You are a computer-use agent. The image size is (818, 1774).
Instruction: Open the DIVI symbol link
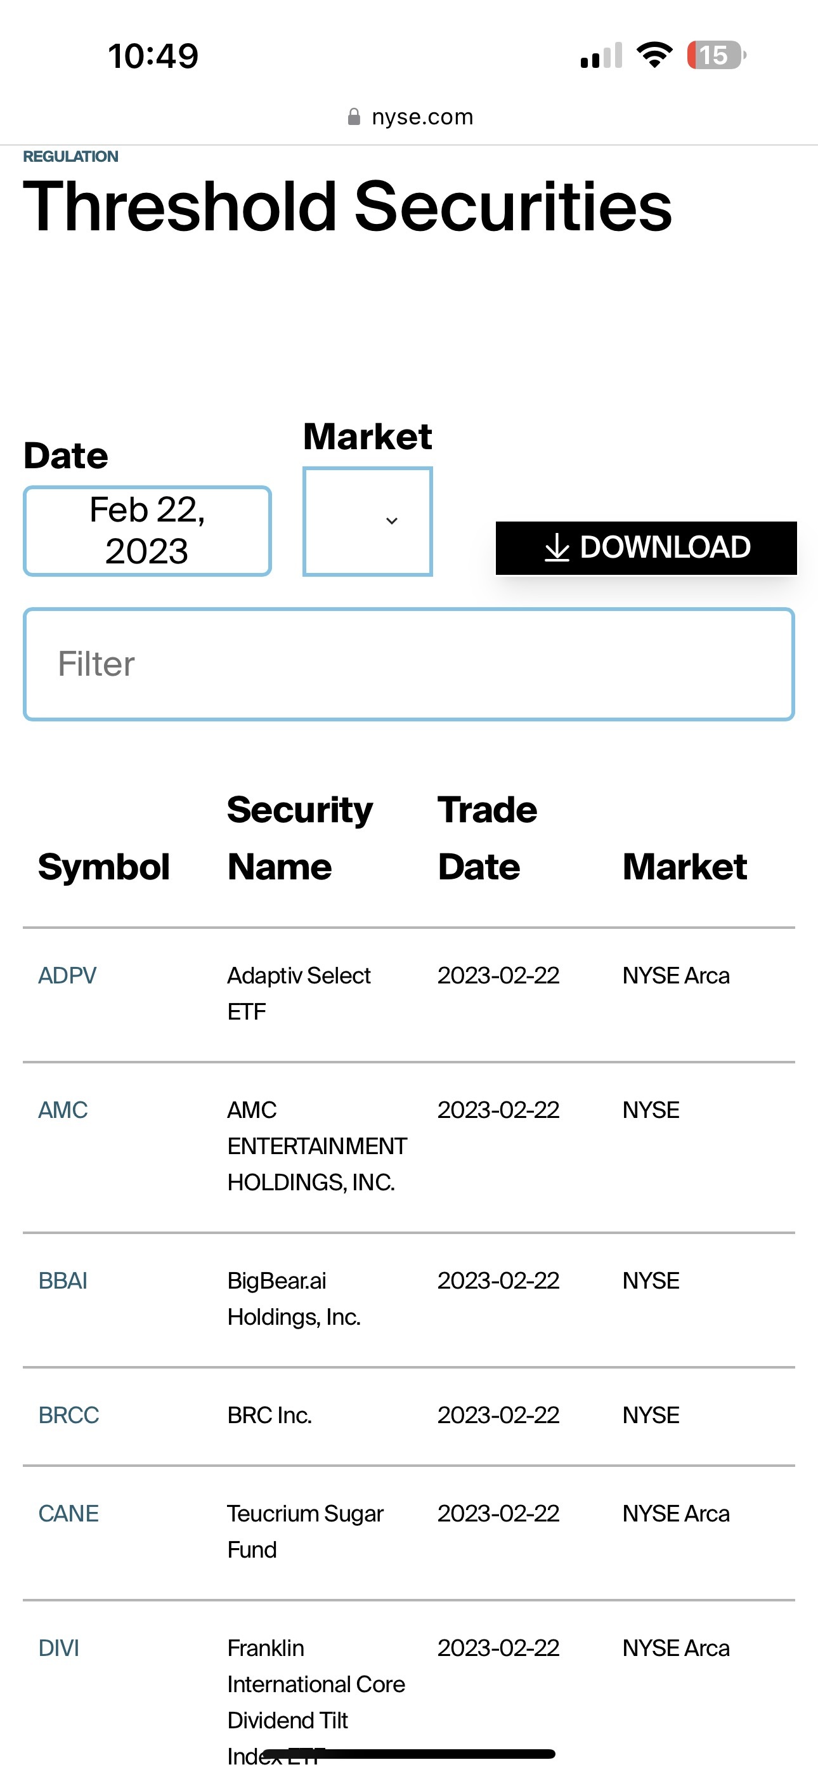tap(58, 1647)
